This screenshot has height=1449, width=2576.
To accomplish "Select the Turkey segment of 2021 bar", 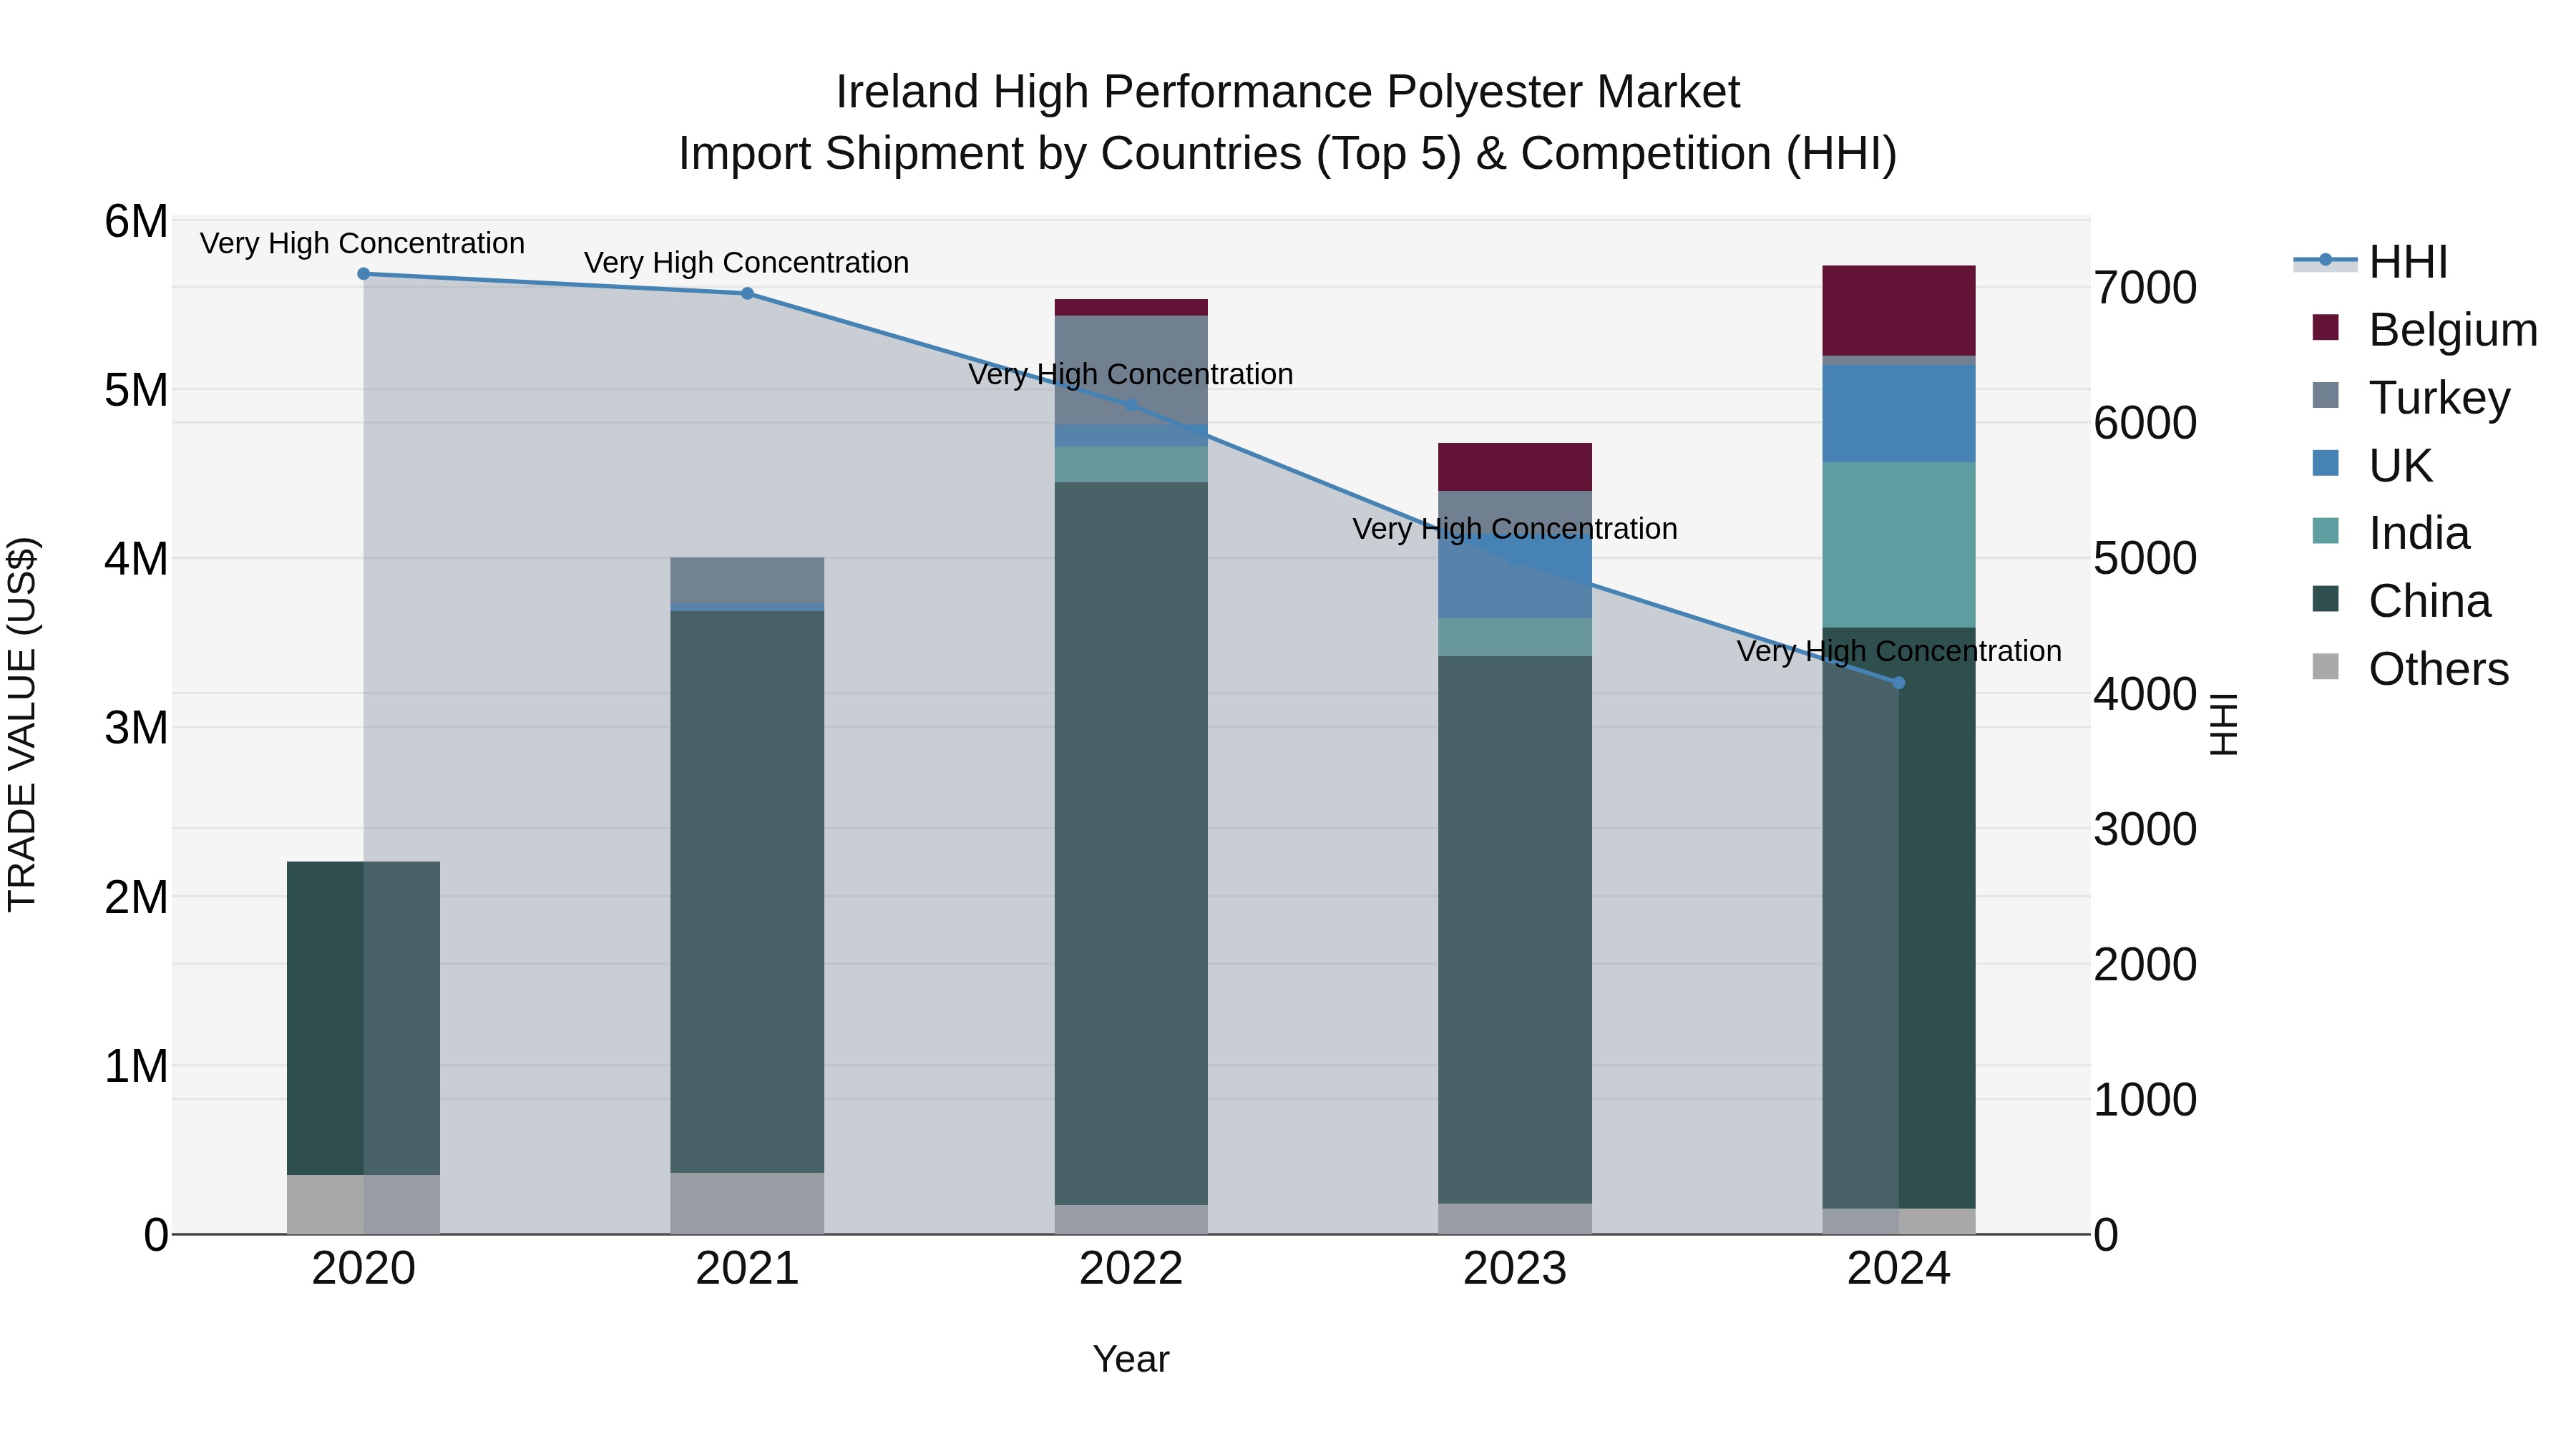I will coord(747,580).
